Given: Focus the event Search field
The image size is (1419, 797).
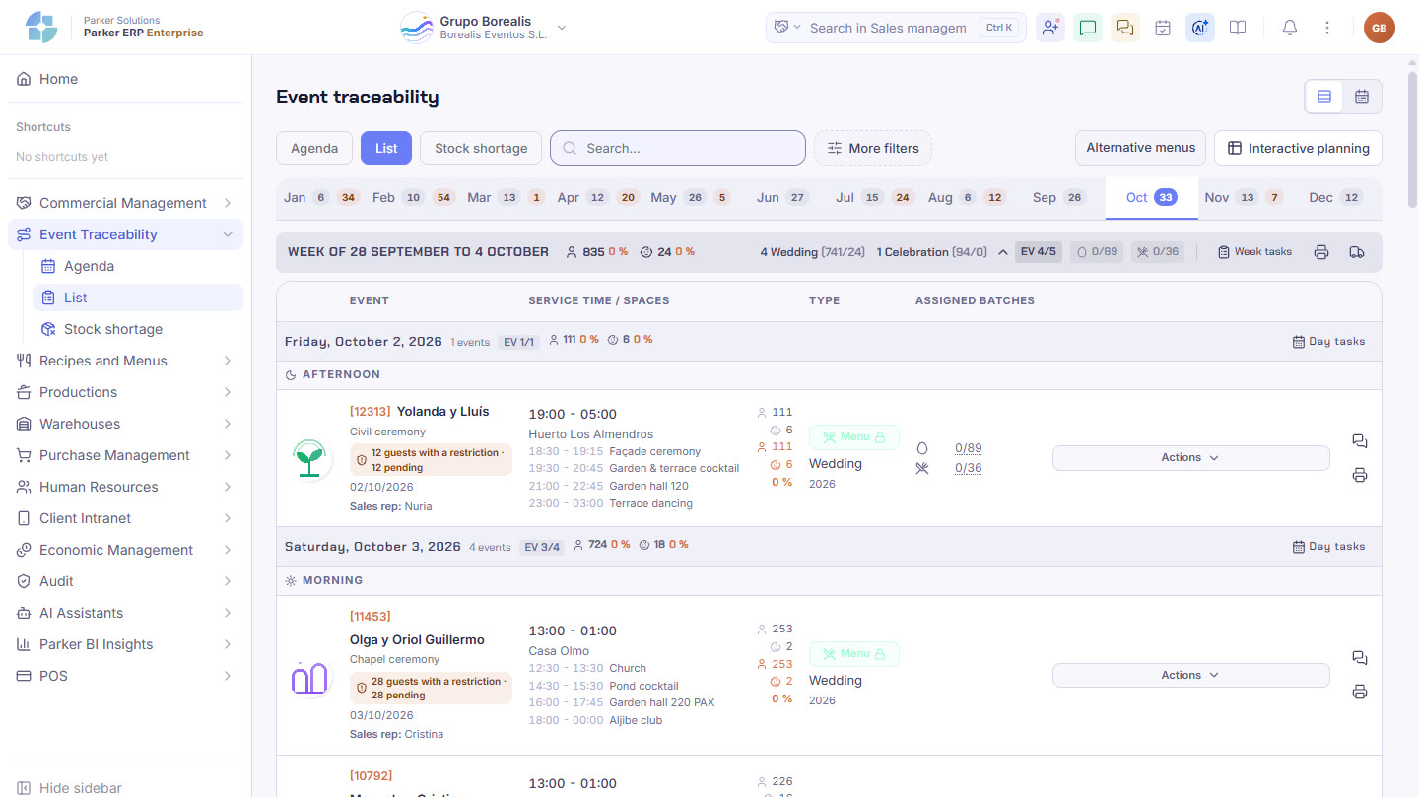Looking at the screenshot, I should [678, 148].
